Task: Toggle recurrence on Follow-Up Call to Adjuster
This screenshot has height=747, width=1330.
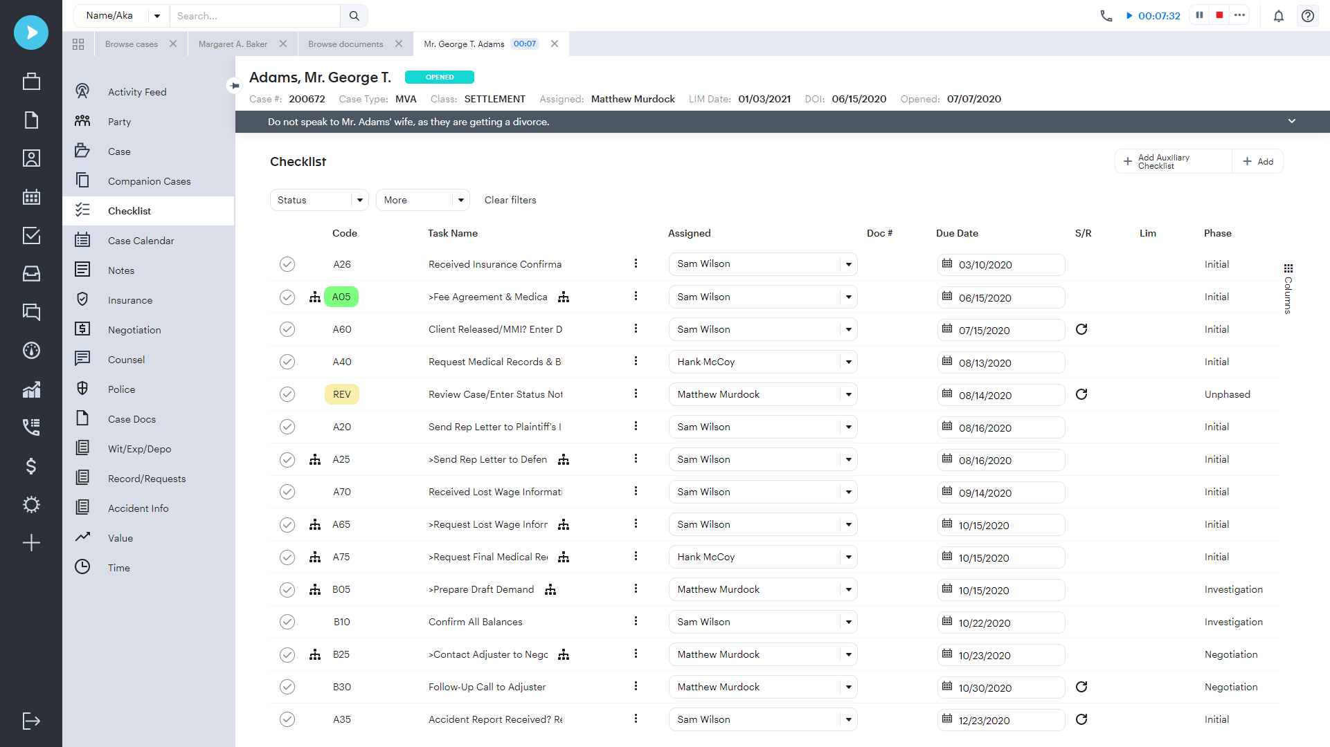Action: tap(1081, 687)
